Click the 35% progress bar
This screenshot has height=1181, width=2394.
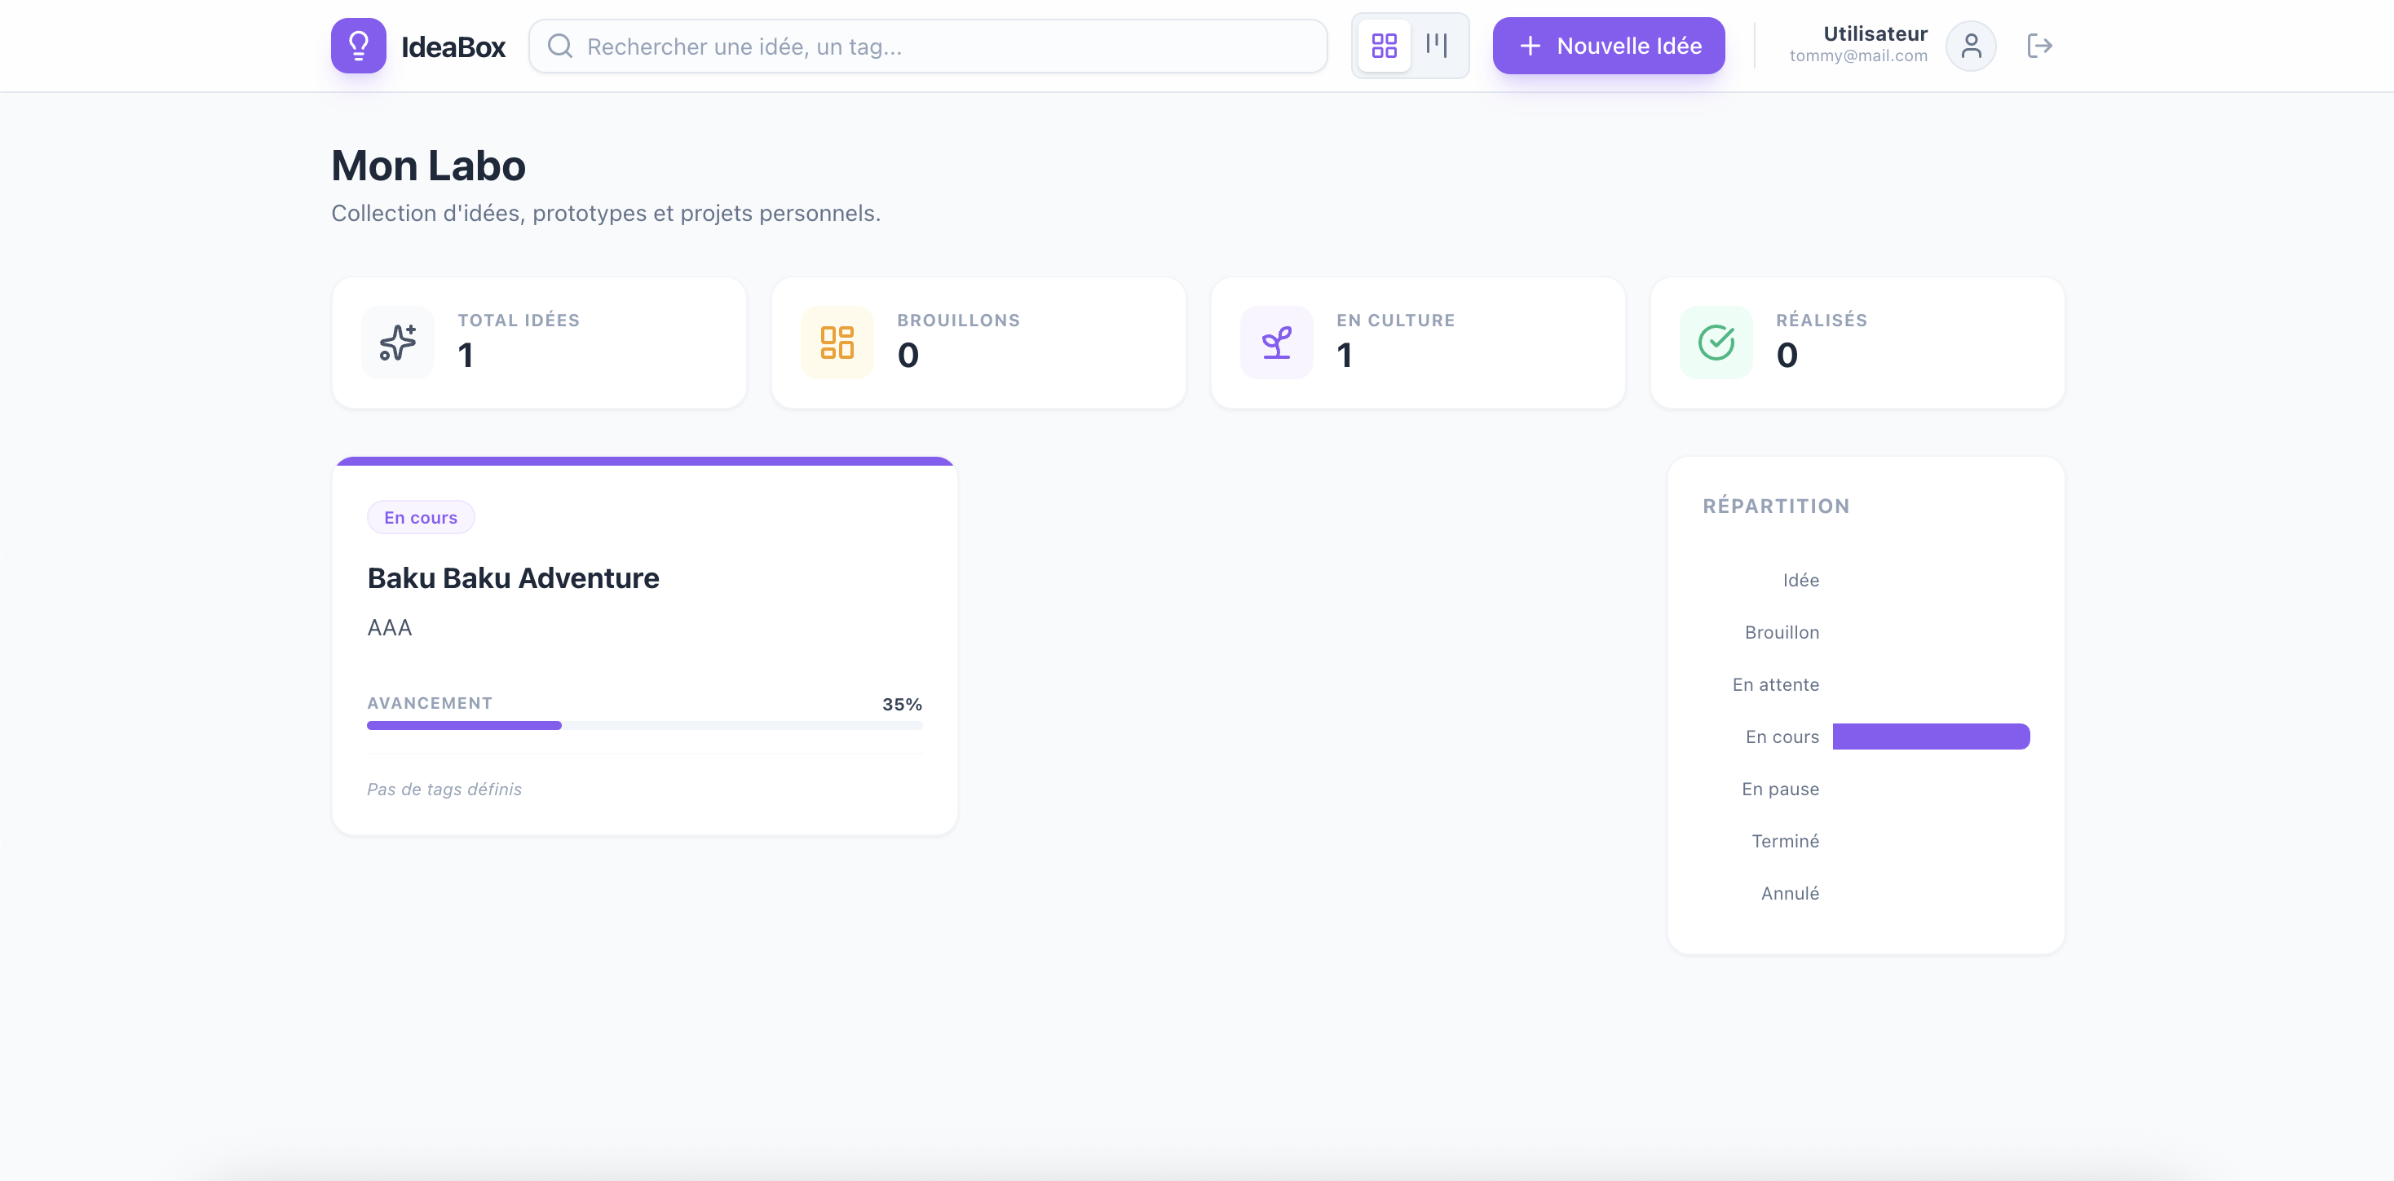click(644, 725)
